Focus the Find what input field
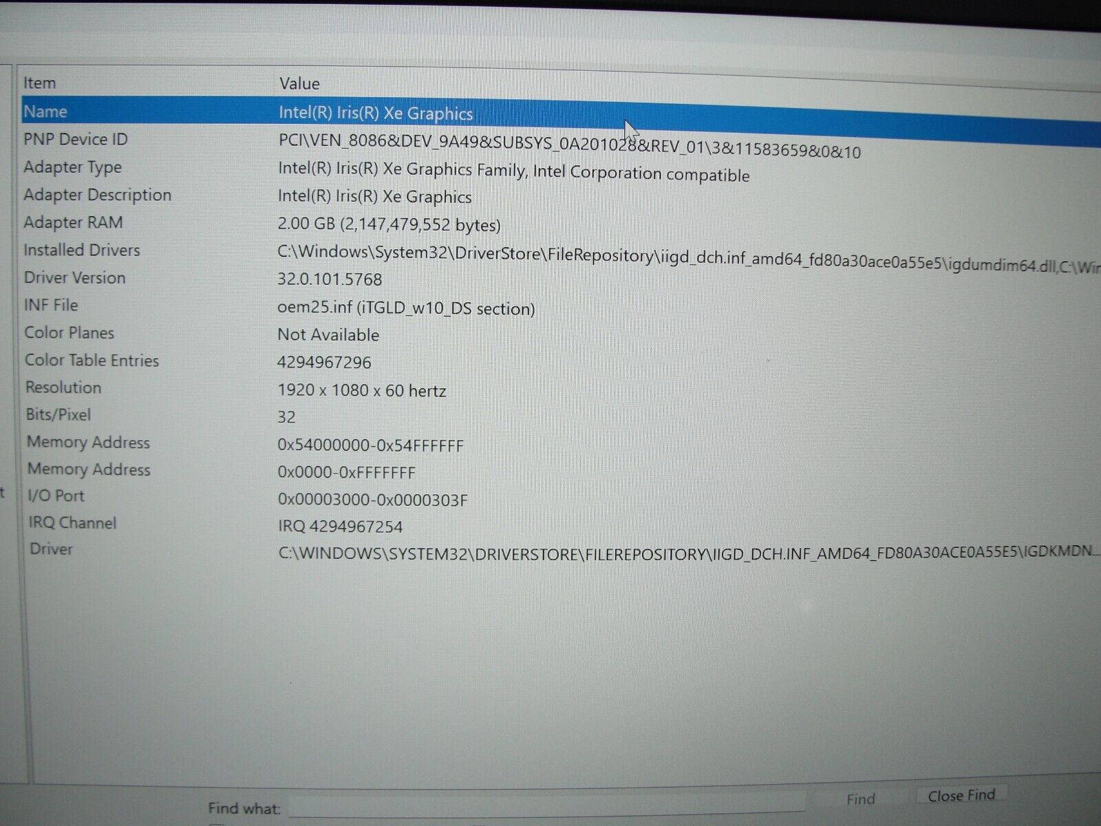Image resolution: width=1101 pixels, height=826 pixels. [547, 803]
